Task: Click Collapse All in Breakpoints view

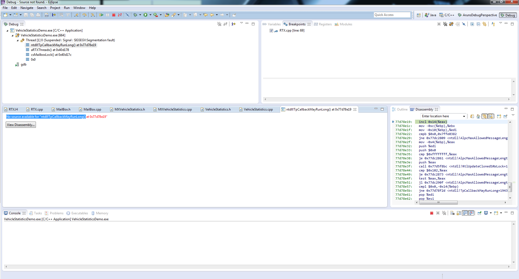Action: pyautogui.click(x=479, y=24)
